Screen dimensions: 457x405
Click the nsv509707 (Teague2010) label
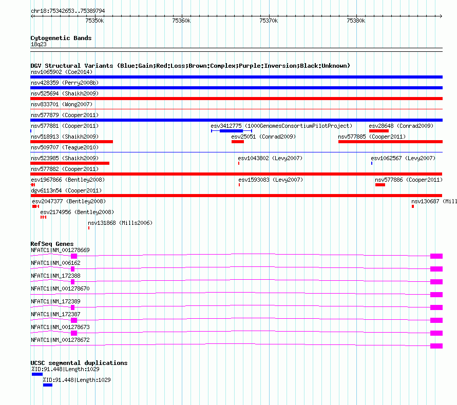(65, 147)
